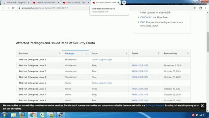
Task: Close the Red Hat Customer Portal tab
Action: [x=118, y=3]
